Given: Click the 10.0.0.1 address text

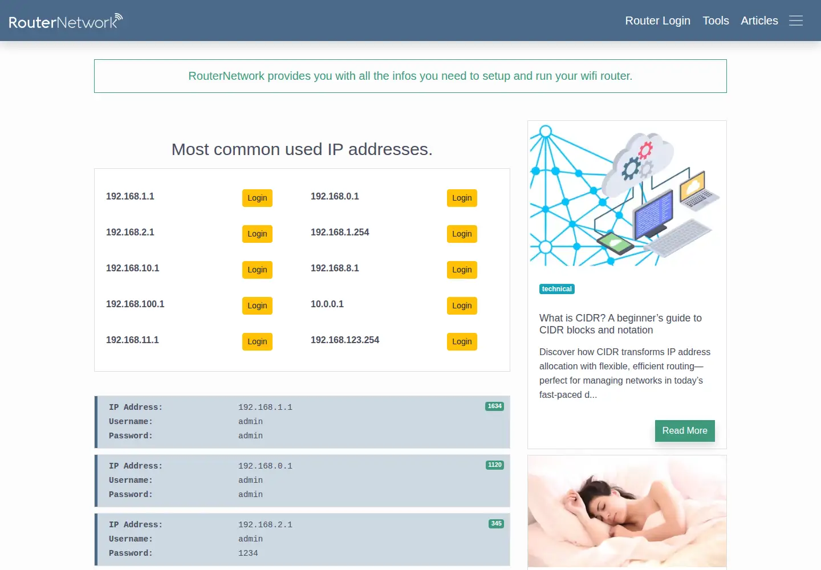Looking at the screenshot, I should click(327, 304).
